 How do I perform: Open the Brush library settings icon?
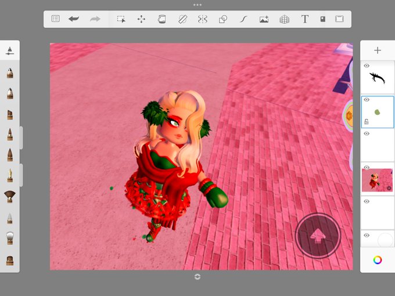9,50
